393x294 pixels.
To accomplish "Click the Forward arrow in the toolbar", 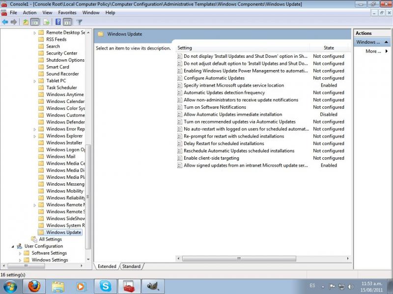I will 14,22.
